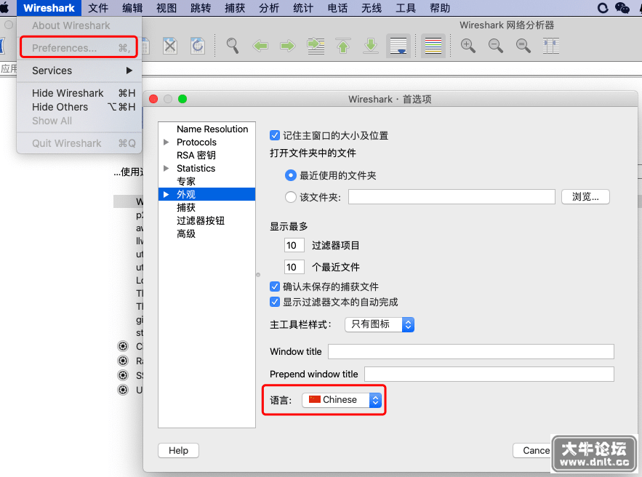Toggle 记住主窗口的大小及位置 checkbox
Screen dimensions: 642x477
pyautogui.click(x=275, y=135)
